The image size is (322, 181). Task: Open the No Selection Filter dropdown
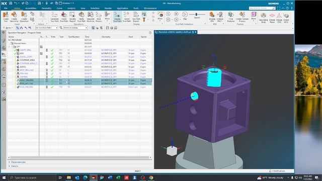pos(47,28)
